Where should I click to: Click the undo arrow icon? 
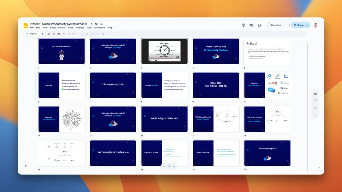[x=49, y=34]
